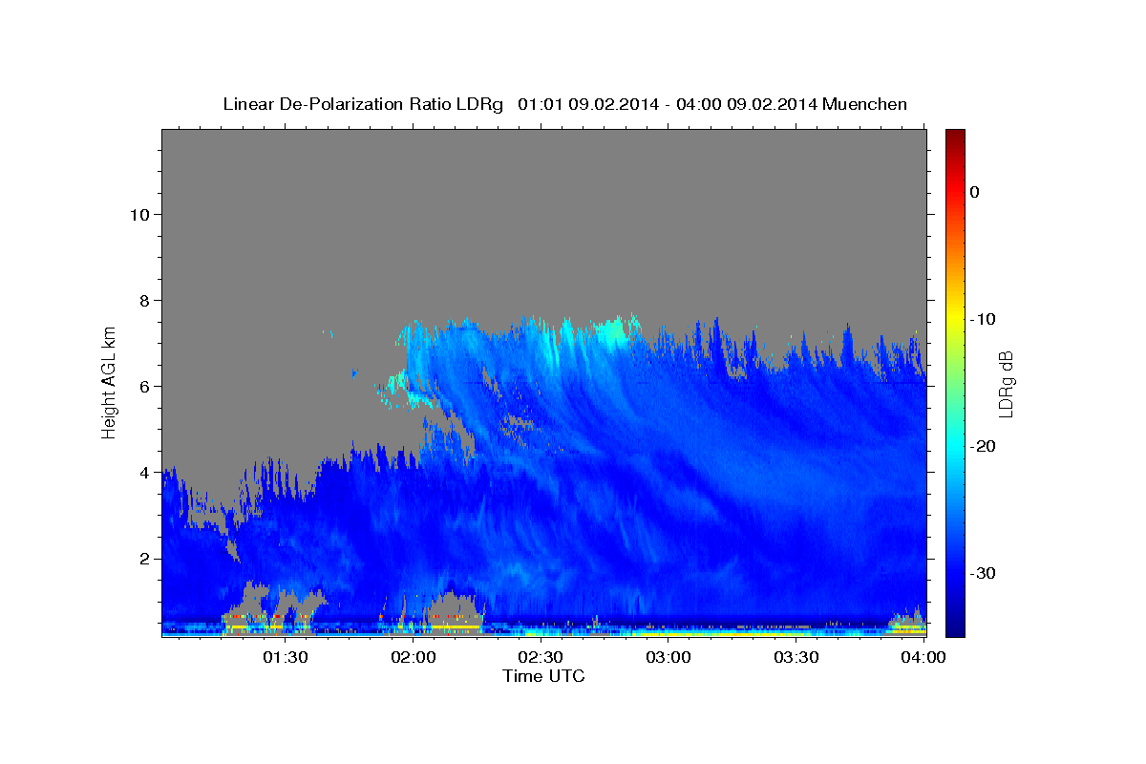Click the height tick label '4'
1146x764 pixels.
pyautogui.click(x=142, y=472)
